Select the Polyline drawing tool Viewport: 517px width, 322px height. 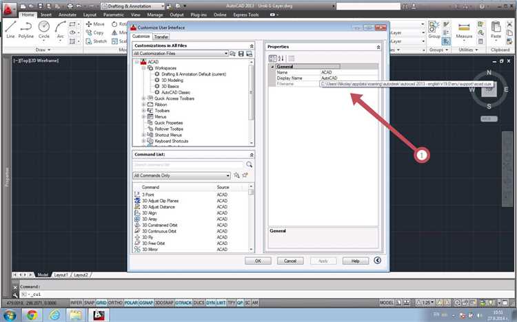pos(26,30)
